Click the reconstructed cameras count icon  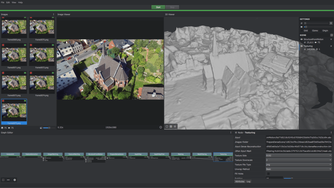[x=9, y=128]
